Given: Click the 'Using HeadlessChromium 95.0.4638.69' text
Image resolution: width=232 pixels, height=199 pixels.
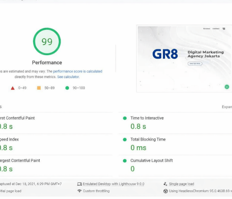Looking at the screenshot, I should click(199, 191).
